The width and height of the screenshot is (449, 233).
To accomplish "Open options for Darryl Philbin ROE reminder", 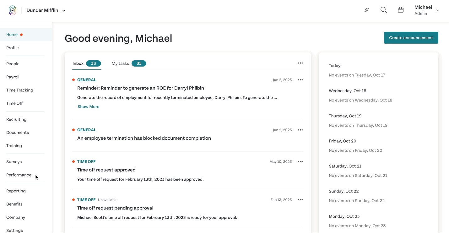I will [x=300, y=80].
